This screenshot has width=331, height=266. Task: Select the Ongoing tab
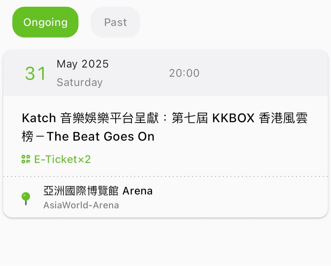[45, 22]
